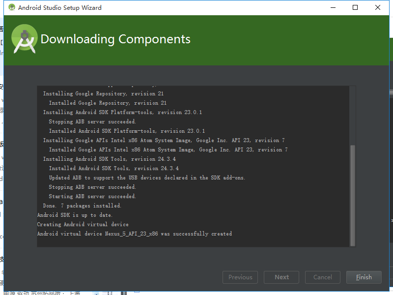
Task: Click 'Installing Android SDK Tools, revision 24.3.4'
Action: (x=109, y=159)
